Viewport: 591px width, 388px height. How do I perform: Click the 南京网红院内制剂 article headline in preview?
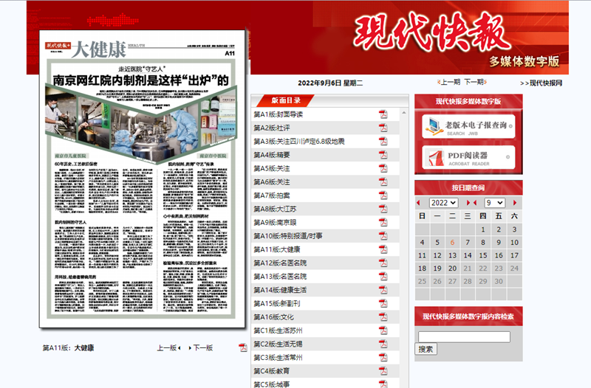pyautogui.click(x=140, y=80)
